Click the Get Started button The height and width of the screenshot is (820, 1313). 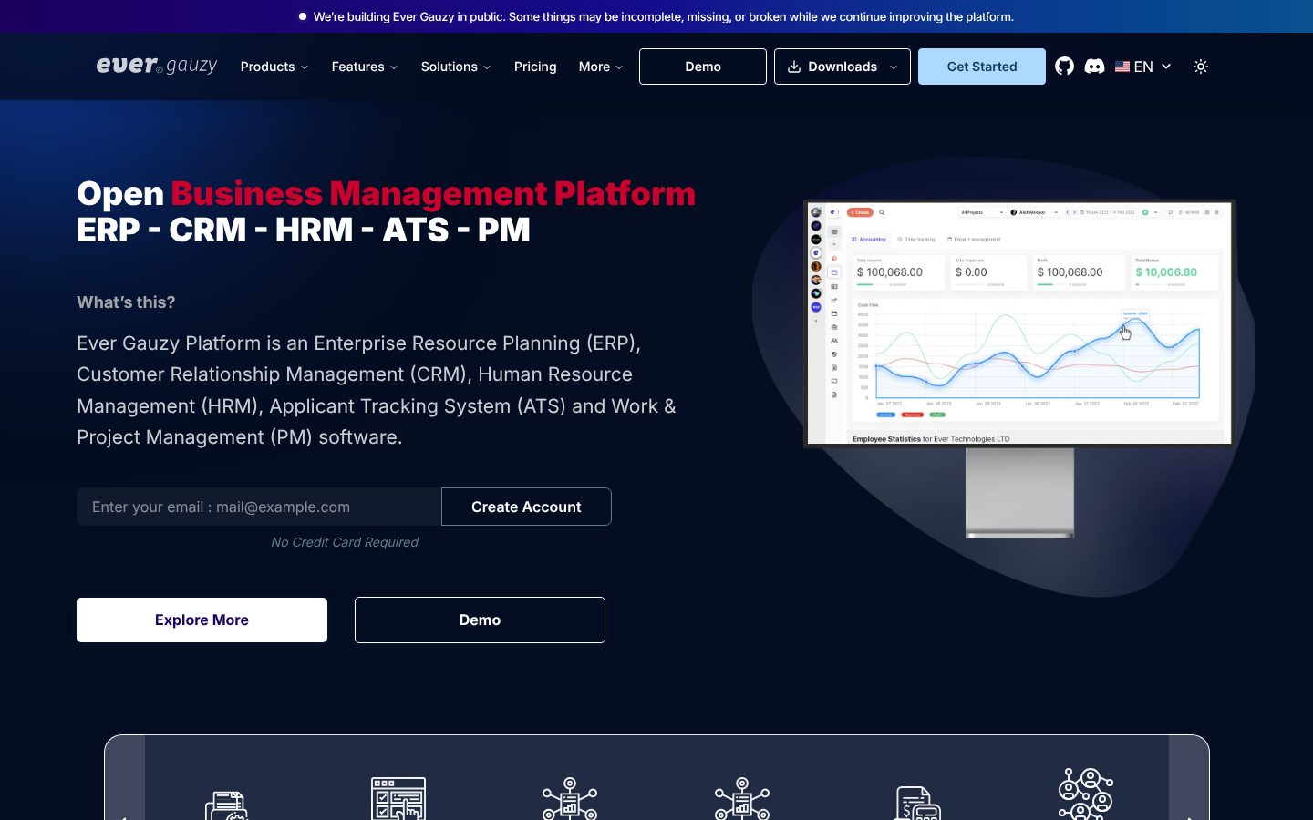point(982,67)
